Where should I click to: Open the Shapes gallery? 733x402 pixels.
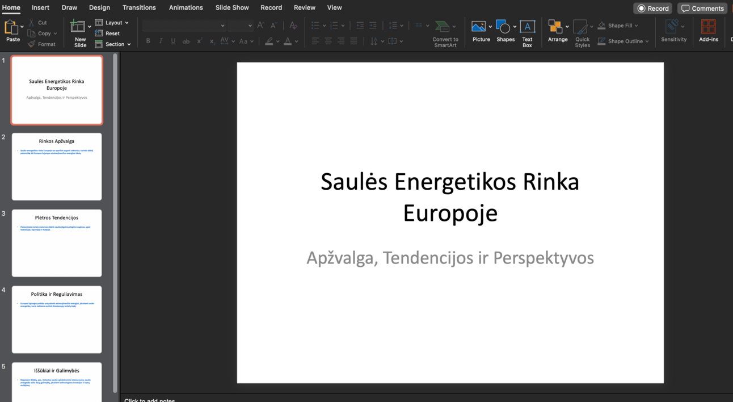click(503, 27)
